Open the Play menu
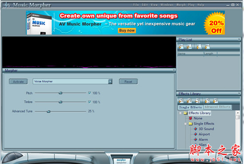The width and height of the screenshot is (244, 164). pyautogui.click(x=191, y=5)
